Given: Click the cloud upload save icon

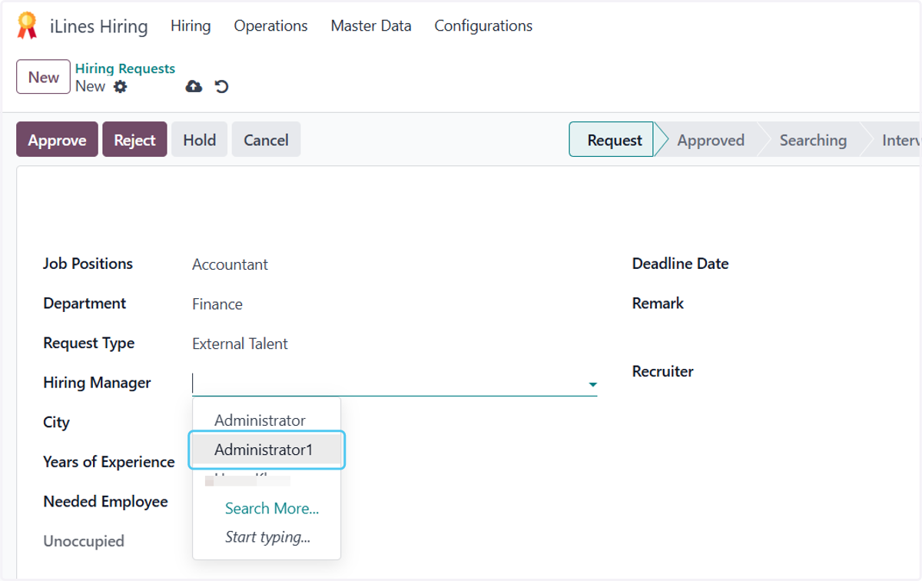Looking at the screenshot, I should coord(194,87).
